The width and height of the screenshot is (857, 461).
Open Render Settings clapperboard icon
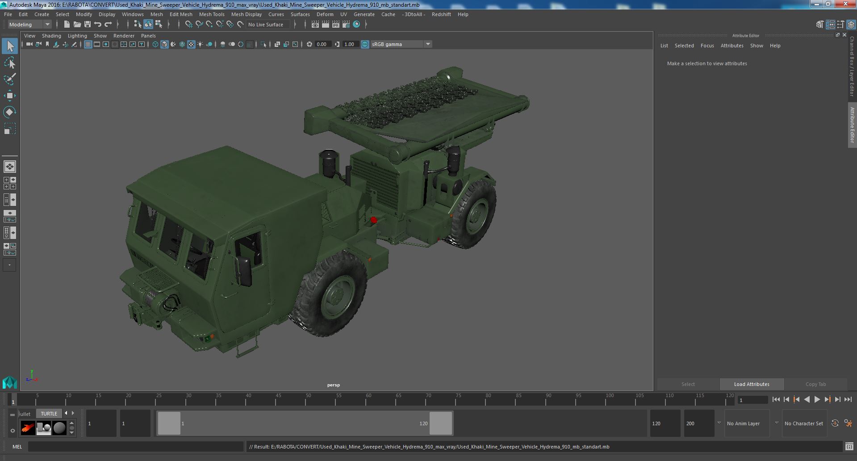coord(346,25)
